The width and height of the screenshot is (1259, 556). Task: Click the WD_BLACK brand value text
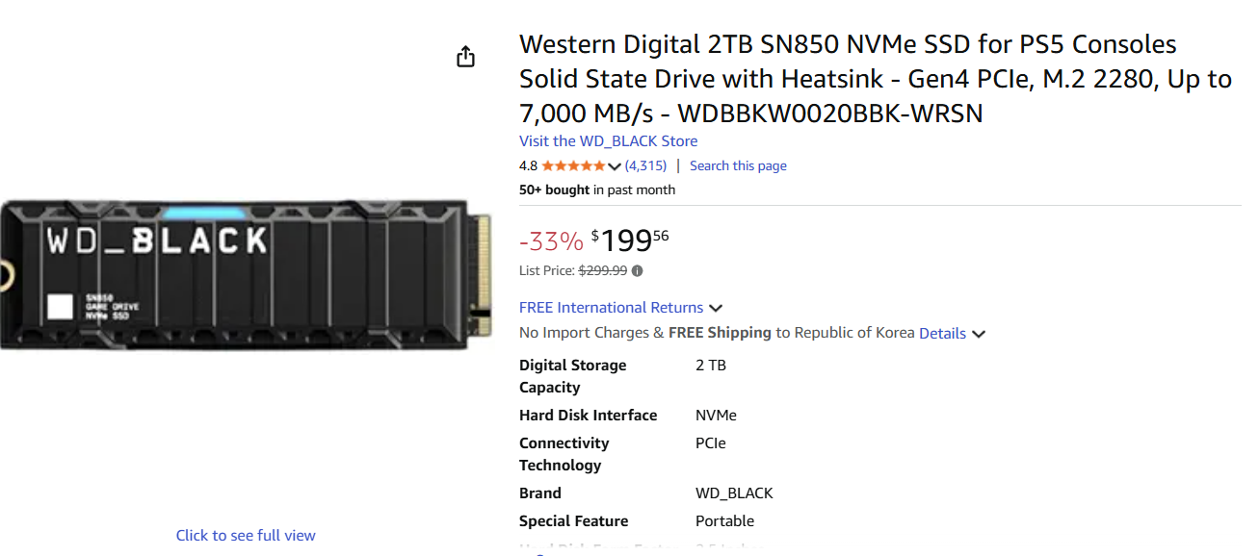734,493
